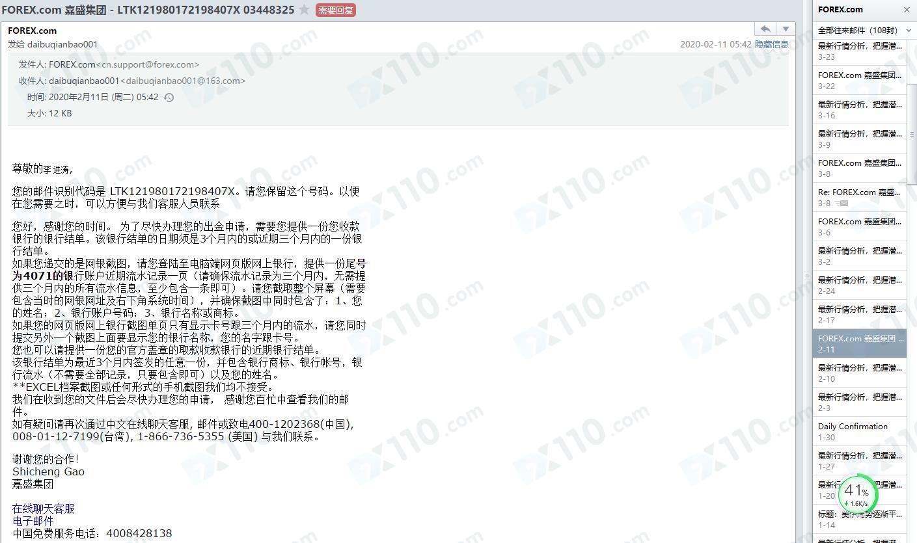This screenshot has width=917, height=543.
Task: Click the panel splitter handle left of side list
Action: click(807, 276)
